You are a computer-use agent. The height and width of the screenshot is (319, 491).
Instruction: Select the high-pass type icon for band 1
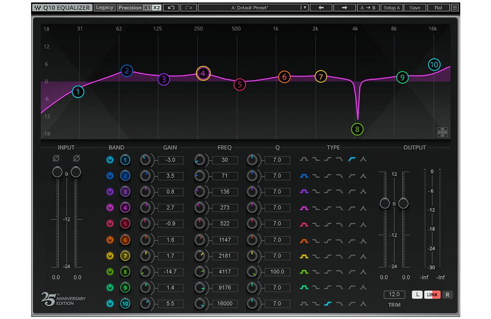(351, 159)
